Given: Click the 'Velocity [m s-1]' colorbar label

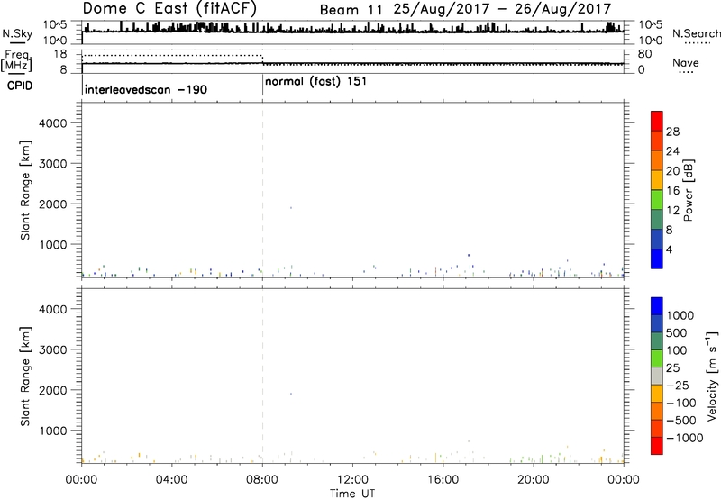Looking at the screenshot, I should [712, 376].
